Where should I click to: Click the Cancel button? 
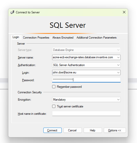coord(73,130)
